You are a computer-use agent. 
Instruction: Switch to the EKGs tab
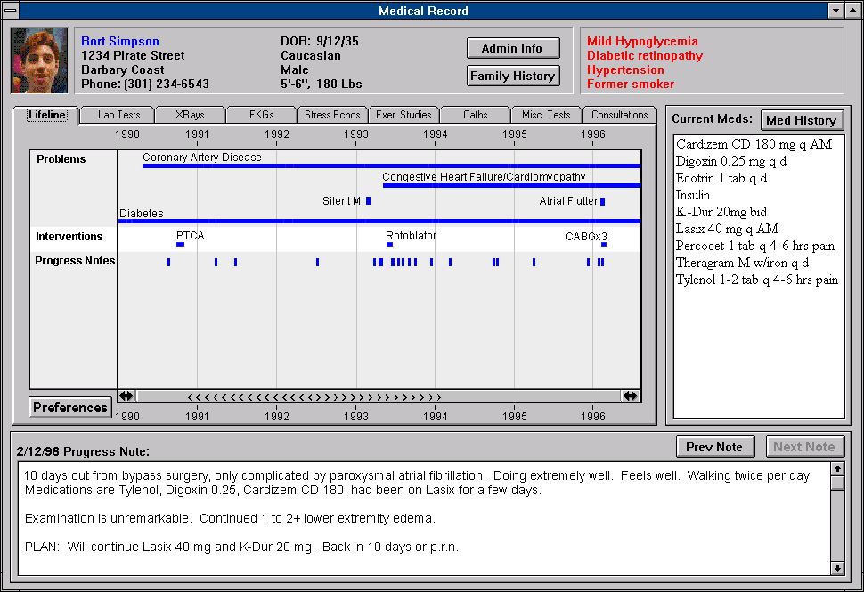click(x=262, y=115)
